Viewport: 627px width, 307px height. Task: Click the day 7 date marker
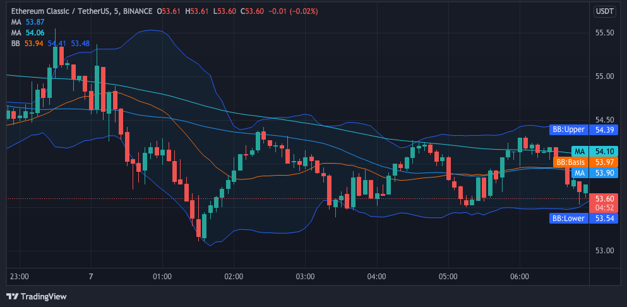(x=91, y=277)
